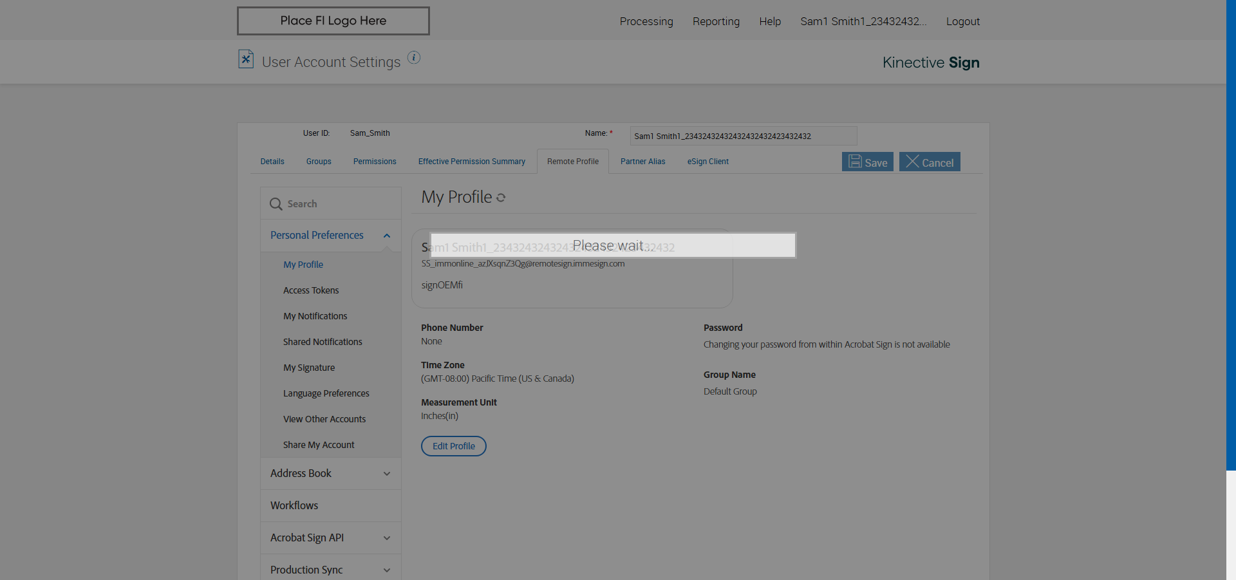Click the Pacific Time zone value
Screen dimensions: 1236x580
498,379
